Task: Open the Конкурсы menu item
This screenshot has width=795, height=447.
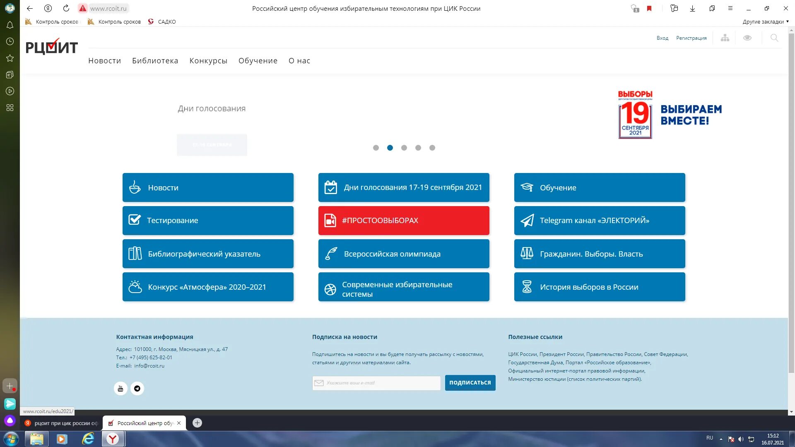Action: [x=208, y=61]
